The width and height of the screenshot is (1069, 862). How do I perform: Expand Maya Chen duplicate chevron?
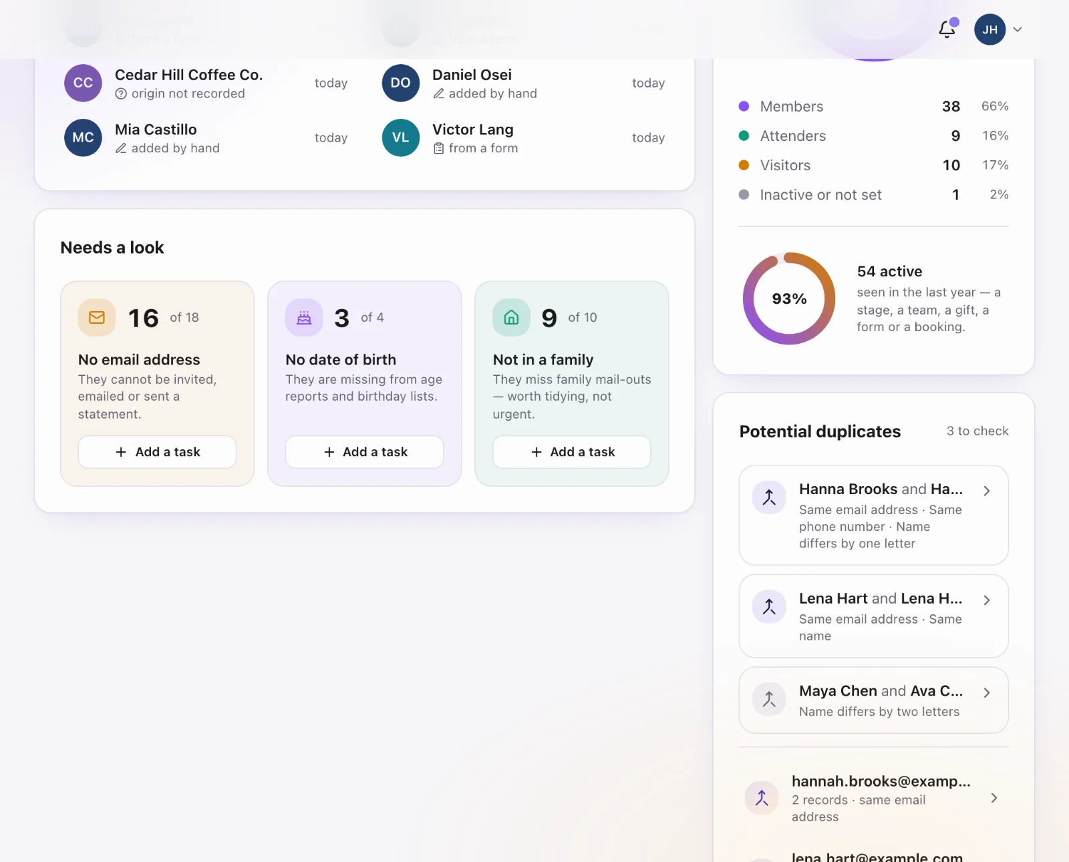point(987,692)
